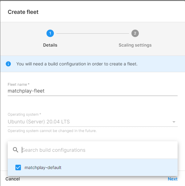Select the matchplay-default build configuration row
This screenshot has width=185, height=186.
point(92,167)
